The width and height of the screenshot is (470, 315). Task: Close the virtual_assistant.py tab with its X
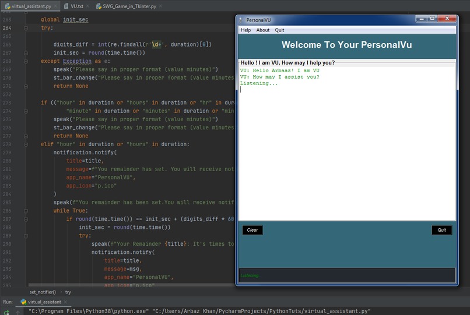point(55,6)
